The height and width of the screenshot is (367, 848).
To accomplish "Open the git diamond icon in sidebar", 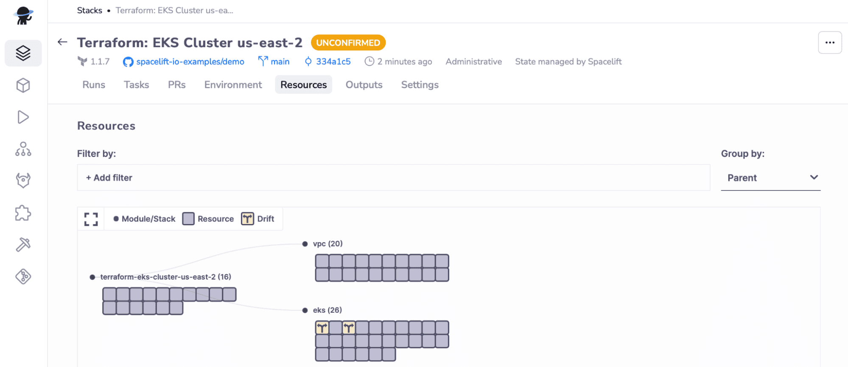I will [23, 277].
